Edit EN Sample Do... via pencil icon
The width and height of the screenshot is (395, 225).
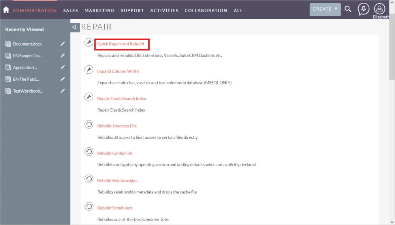tap(63, 56)
